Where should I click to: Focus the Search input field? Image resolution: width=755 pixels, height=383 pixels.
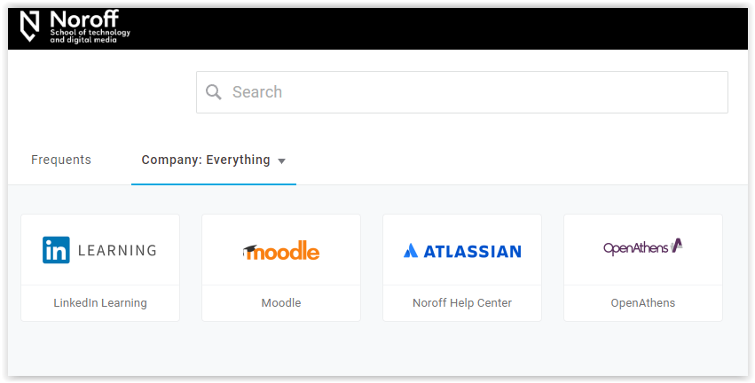pos(461,92)
